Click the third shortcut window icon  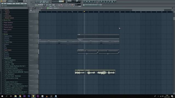pyautogui.click(x=89, y=1)
